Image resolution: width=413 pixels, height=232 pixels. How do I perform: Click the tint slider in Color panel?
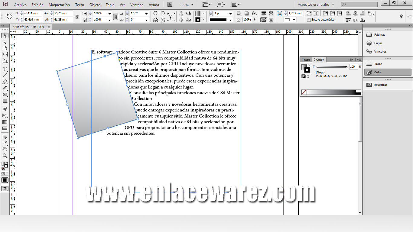point(332,67)
